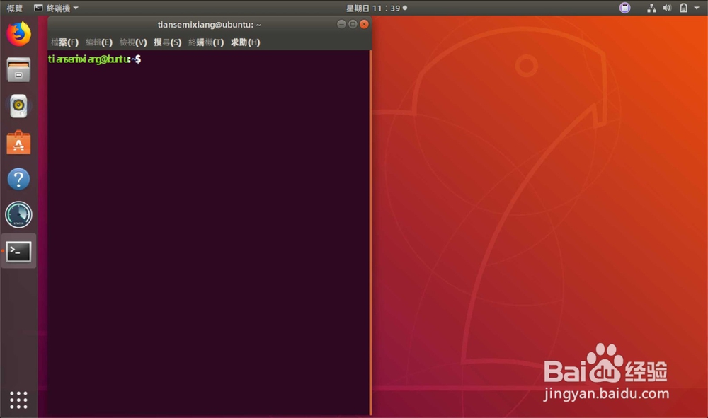The height and width of the screenshot is (418, 708).
Task: Click the battery status icon
Action: [684, 8]
